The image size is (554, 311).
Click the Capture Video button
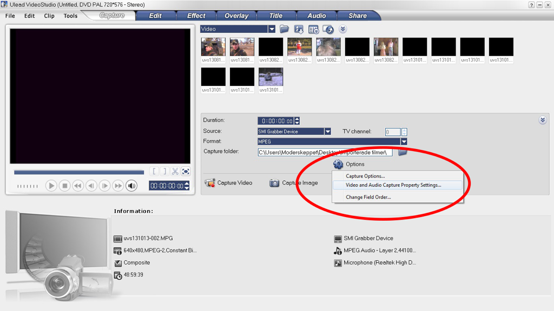(229, 182)
